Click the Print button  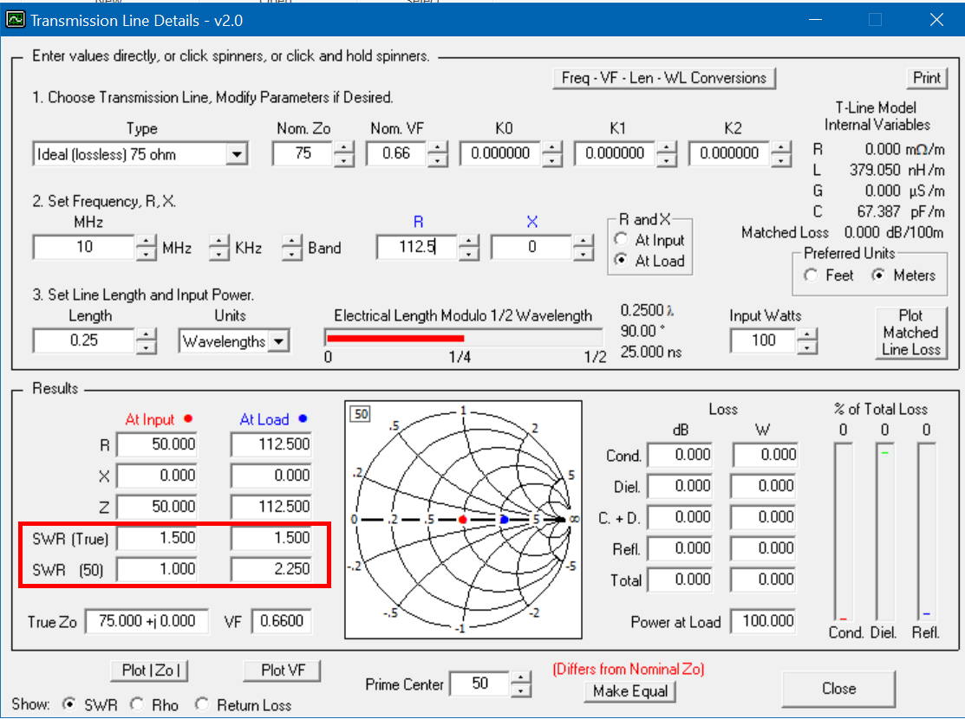(926, 78)
